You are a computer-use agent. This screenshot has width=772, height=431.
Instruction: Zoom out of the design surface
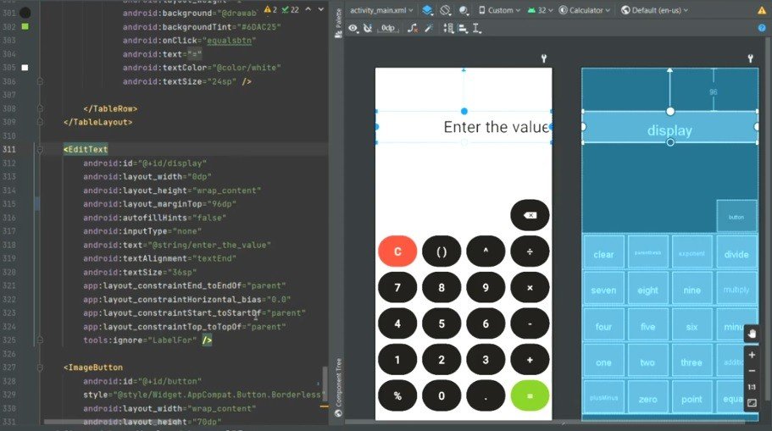[x=751, y=371]
